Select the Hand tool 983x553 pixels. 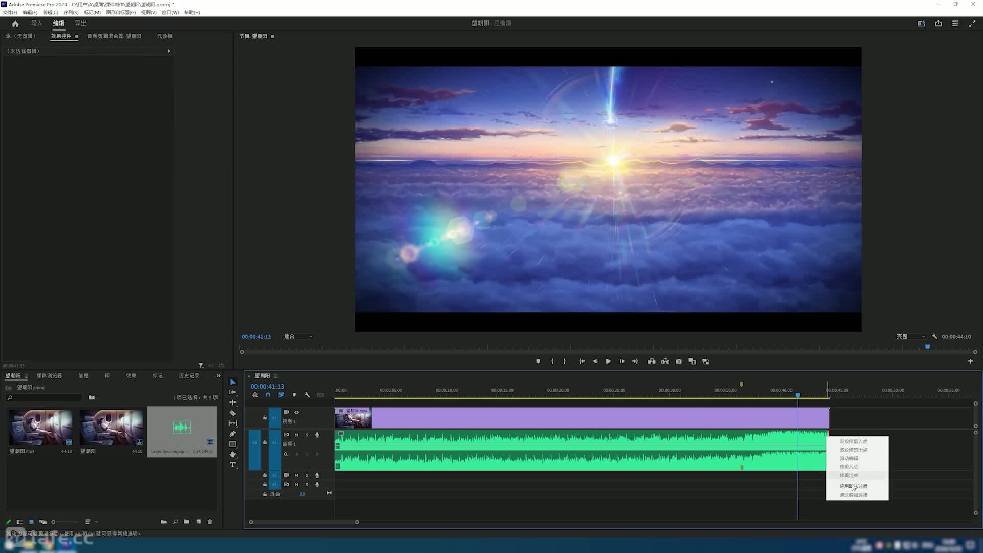tap(232, 455)
